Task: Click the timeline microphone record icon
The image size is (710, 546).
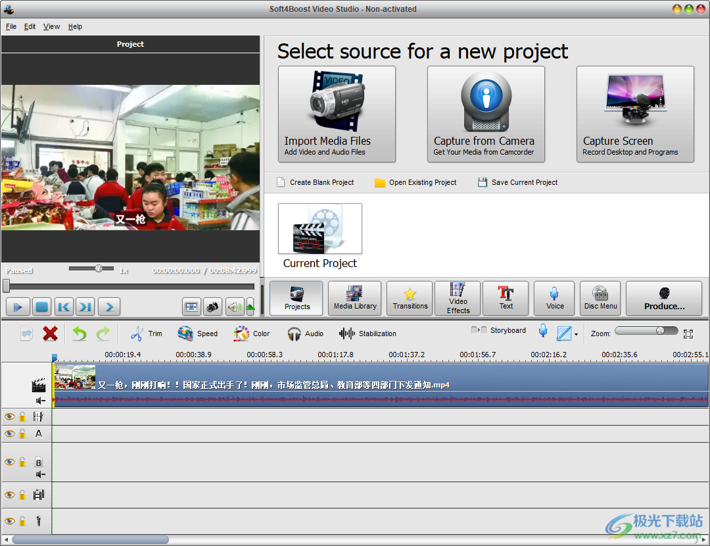Action: 543,332
